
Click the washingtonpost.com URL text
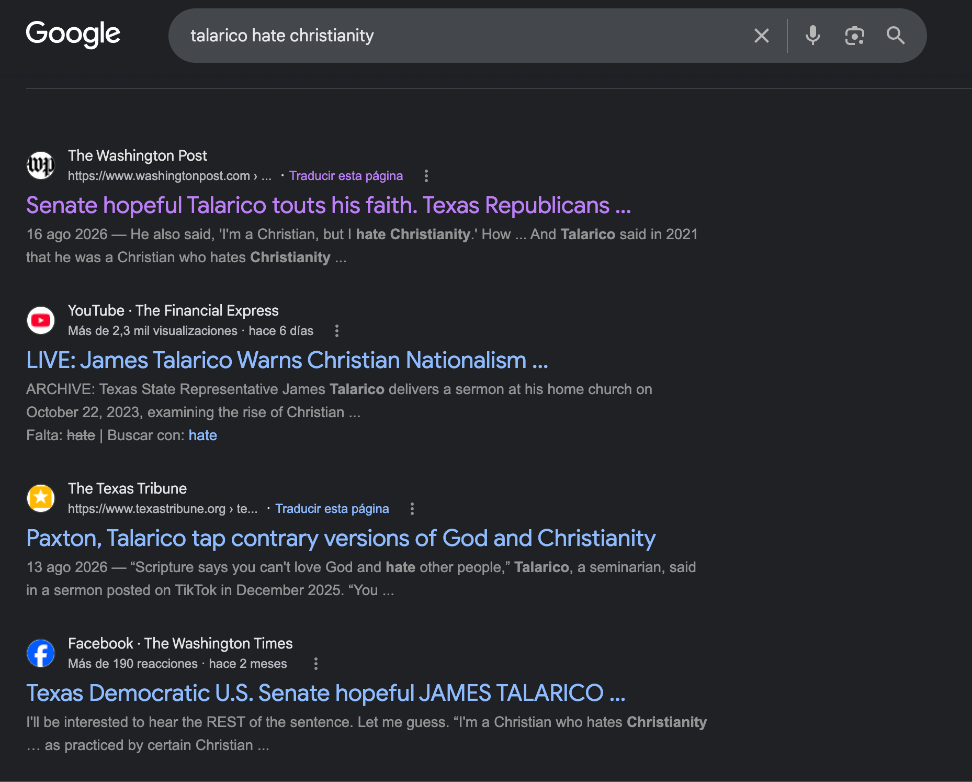click(169, 176)
